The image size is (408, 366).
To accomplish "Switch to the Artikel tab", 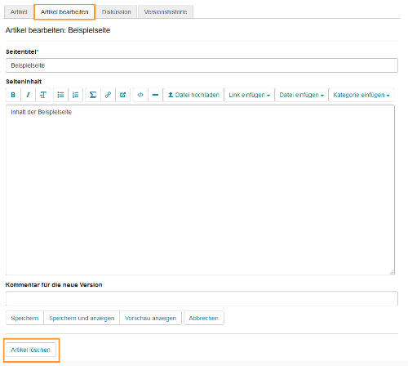I will [x=19, y=12].
